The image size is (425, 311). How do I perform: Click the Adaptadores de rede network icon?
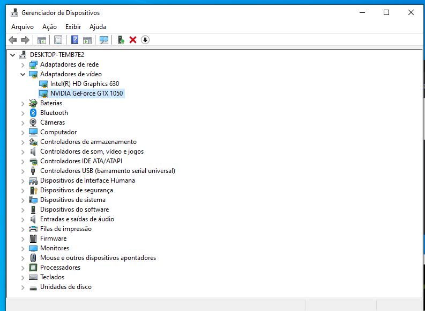(x=33, y=64)
